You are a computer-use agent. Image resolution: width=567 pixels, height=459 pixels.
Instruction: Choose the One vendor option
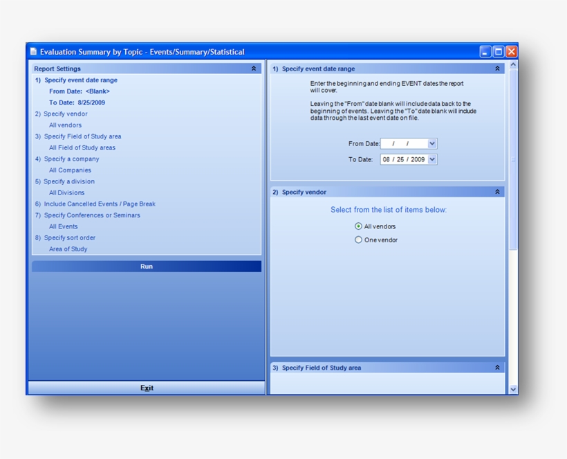(x=358, y=240)
